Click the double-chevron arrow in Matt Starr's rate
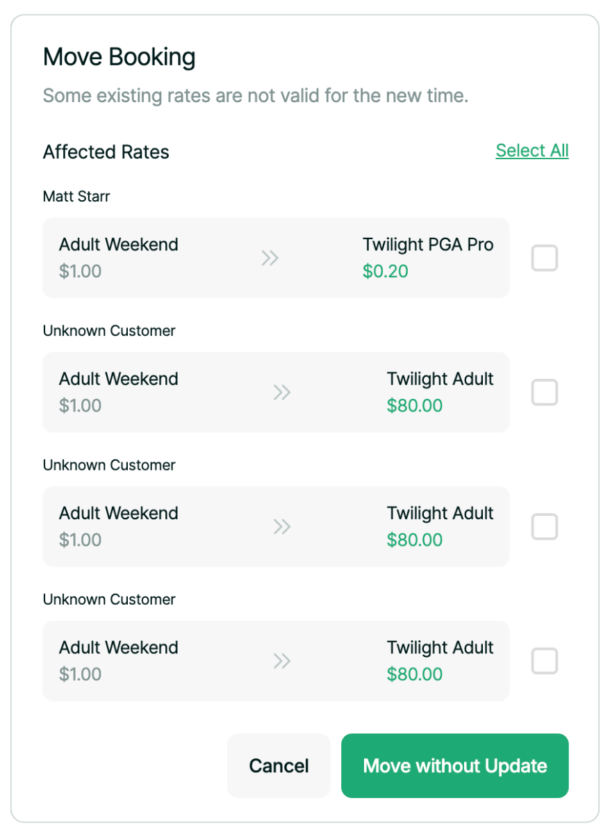 click(x=270, y=258)
